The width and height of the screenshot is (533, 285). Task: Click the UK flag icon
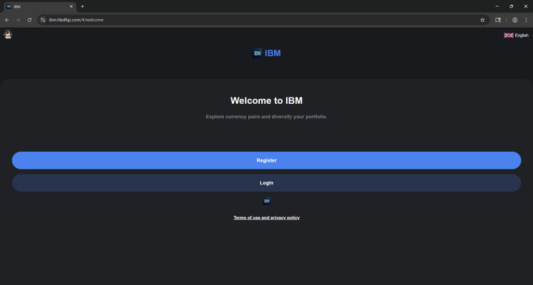coord(509,35)
